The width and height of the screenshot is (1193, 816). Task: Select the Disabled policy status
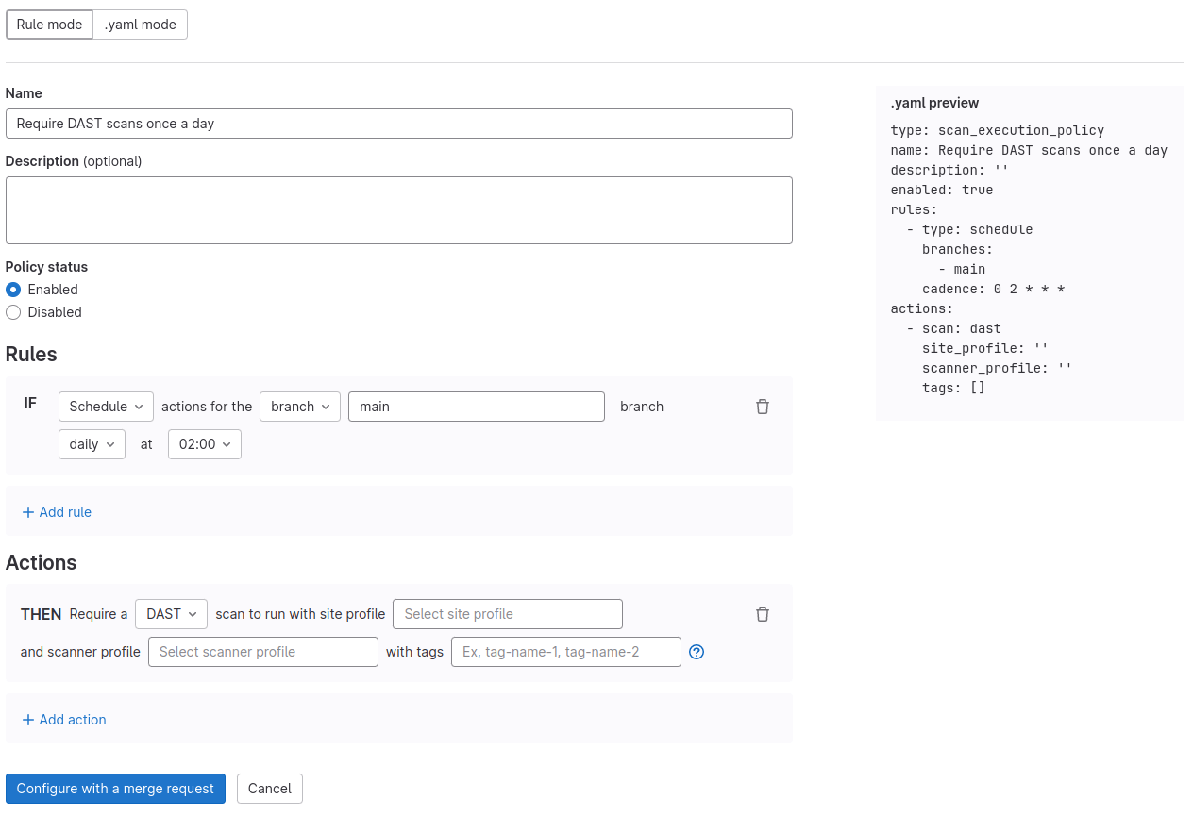(13, 312)
